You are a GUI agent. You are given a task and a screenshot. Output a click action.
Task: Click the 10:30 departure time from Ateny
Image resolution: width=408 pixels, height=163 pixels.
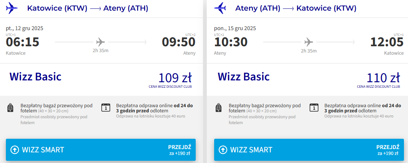[x=231, y=42]
